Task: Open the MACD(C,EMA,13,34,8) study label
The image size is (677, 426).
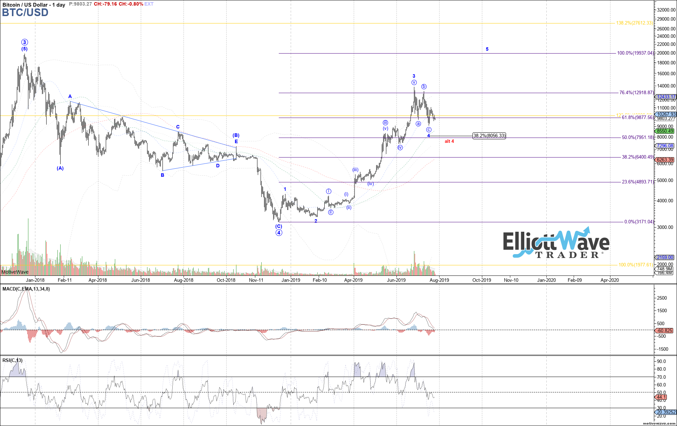Action: tap(26, 289)
